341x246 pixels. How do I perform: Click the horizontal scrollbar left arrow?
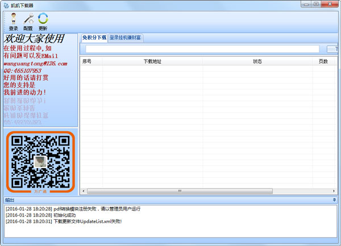(84, 191)
